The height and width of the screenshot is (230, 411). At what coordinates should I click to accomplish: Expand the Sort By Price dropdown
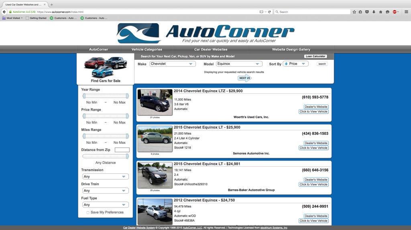295,64
